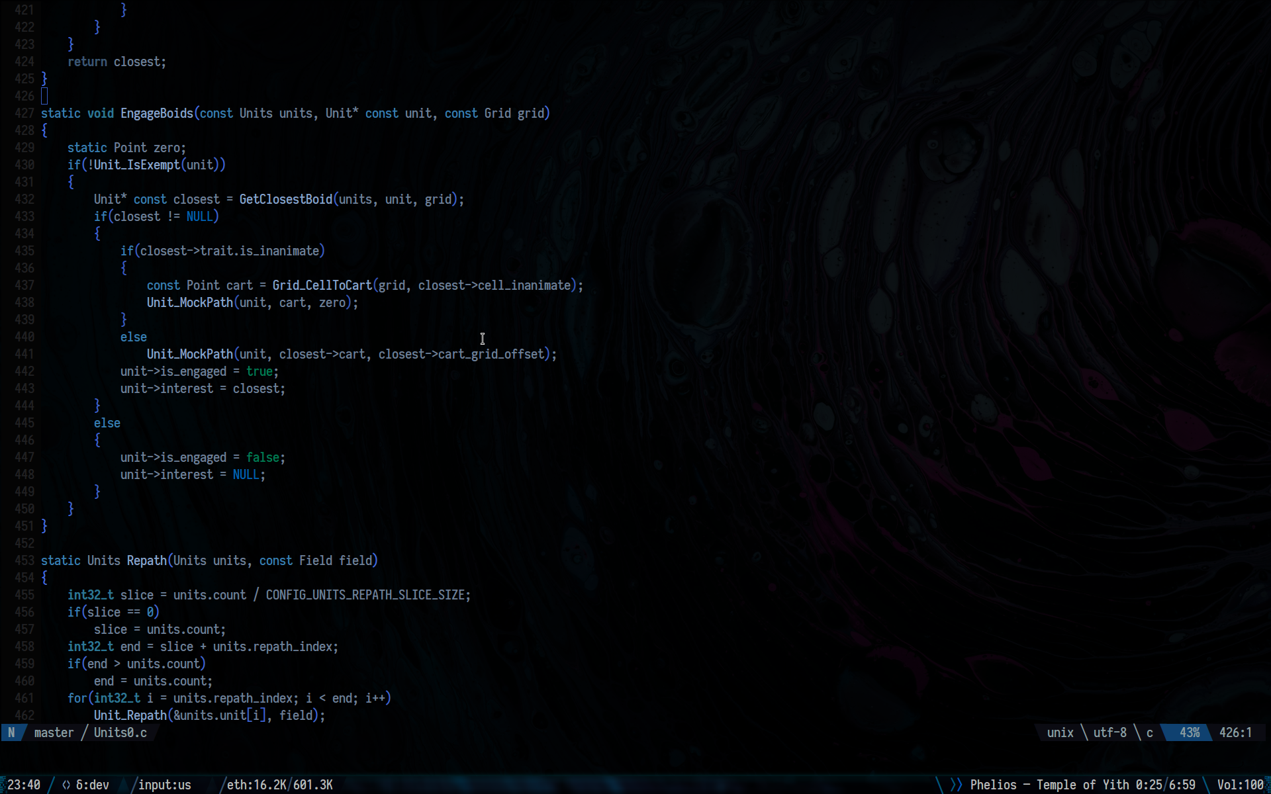Click the 426:1 cursor position indicator
This screenshot has height=794, width=1271.
(1235, 732)
